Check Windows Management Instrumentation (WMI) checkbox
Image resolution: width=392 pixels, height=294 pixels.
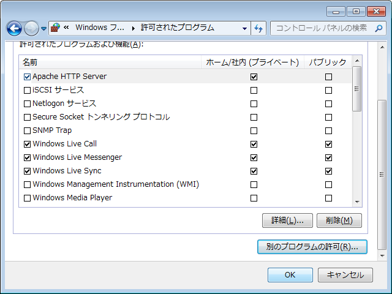coord(27,185)
